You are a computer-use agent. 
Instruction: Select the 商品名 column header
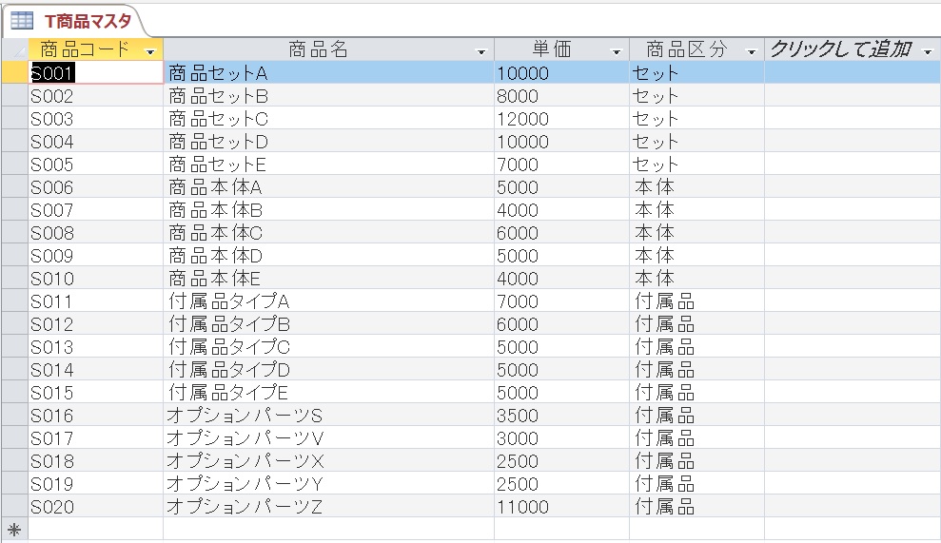click(x=319, y=50)
